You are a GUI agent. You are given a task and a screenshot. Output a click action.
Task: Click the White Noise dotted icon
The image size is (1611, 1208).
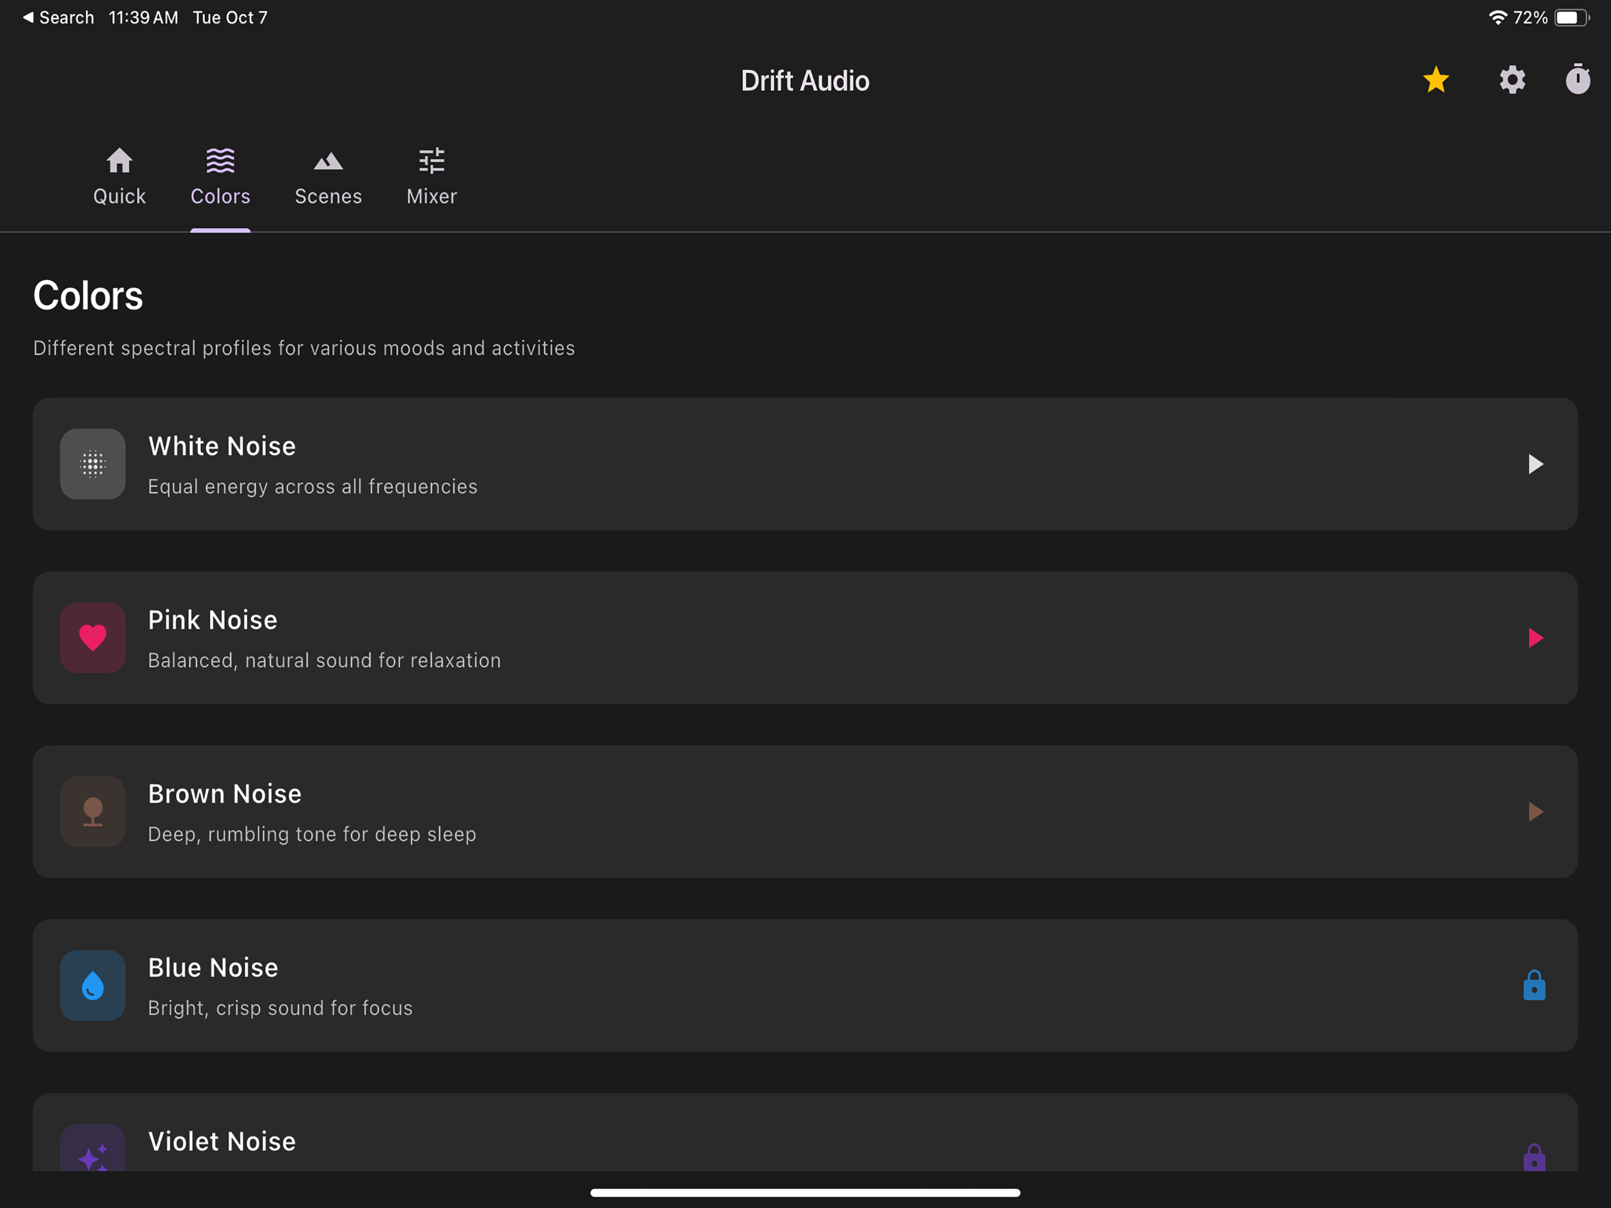[x=92, y=464]
